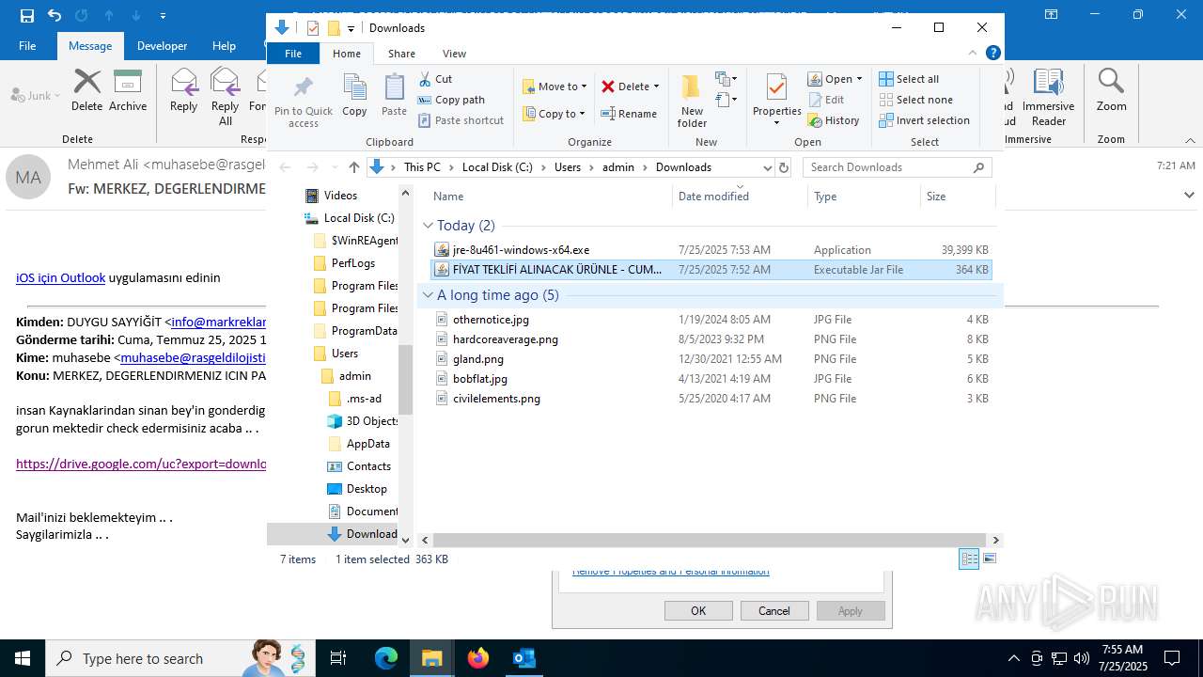Switch to large icons view in status bar
Viewport: 1203px width, 677px height.
pyautogui.click(x=989, y=559)
